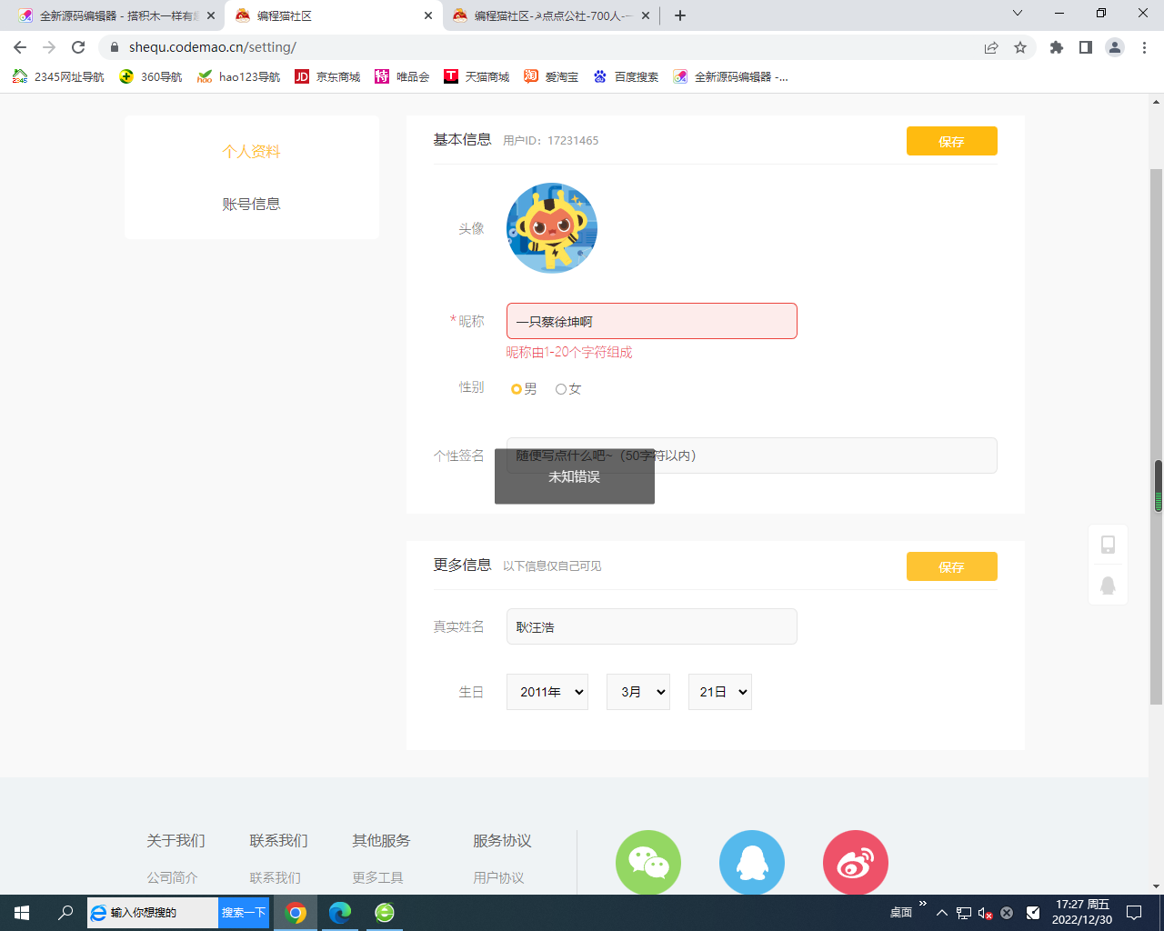
Task: Open Windows Start menu
Action: coord(22,913)
